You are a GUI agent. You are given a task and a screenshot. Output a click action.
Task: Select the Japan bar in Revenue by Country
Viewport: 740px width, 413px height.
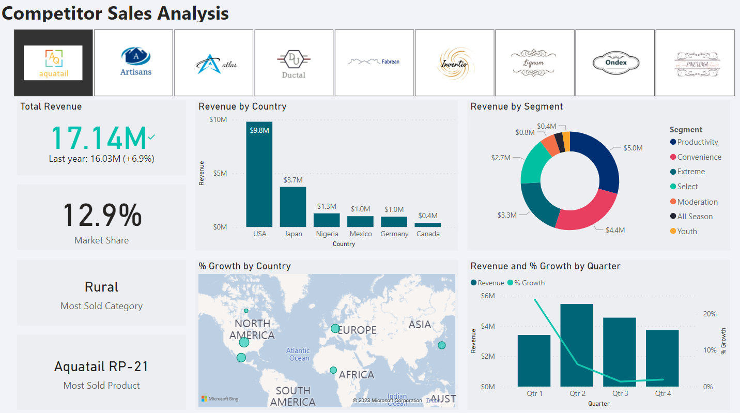[x=293, y=207]
